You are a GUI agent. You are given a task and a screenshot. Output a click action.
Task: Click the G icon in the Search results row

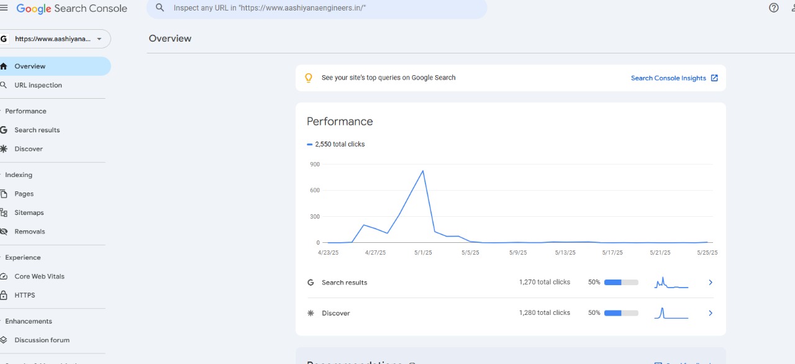tap(311, 283)
